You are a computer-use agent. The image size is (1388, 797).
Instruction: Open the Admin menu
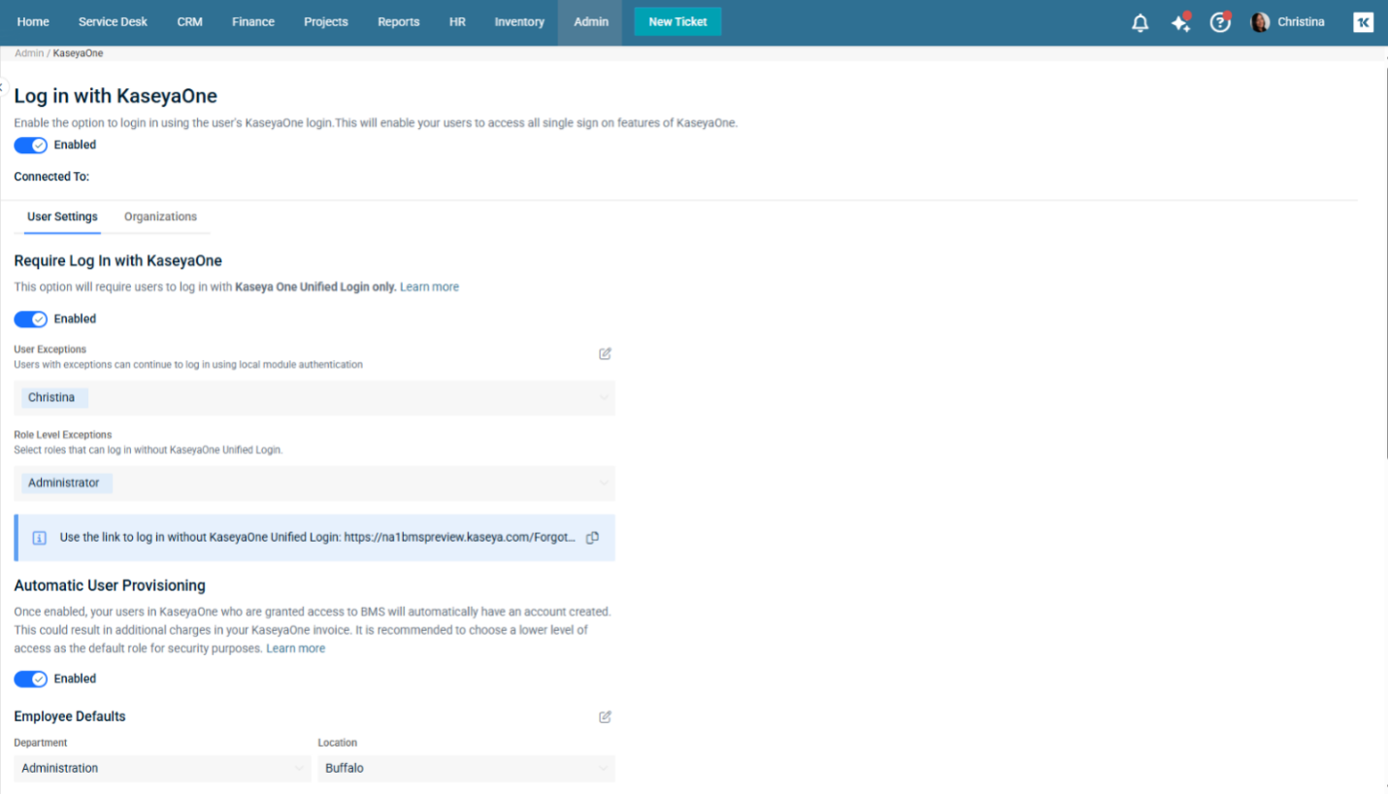point(591,22)
